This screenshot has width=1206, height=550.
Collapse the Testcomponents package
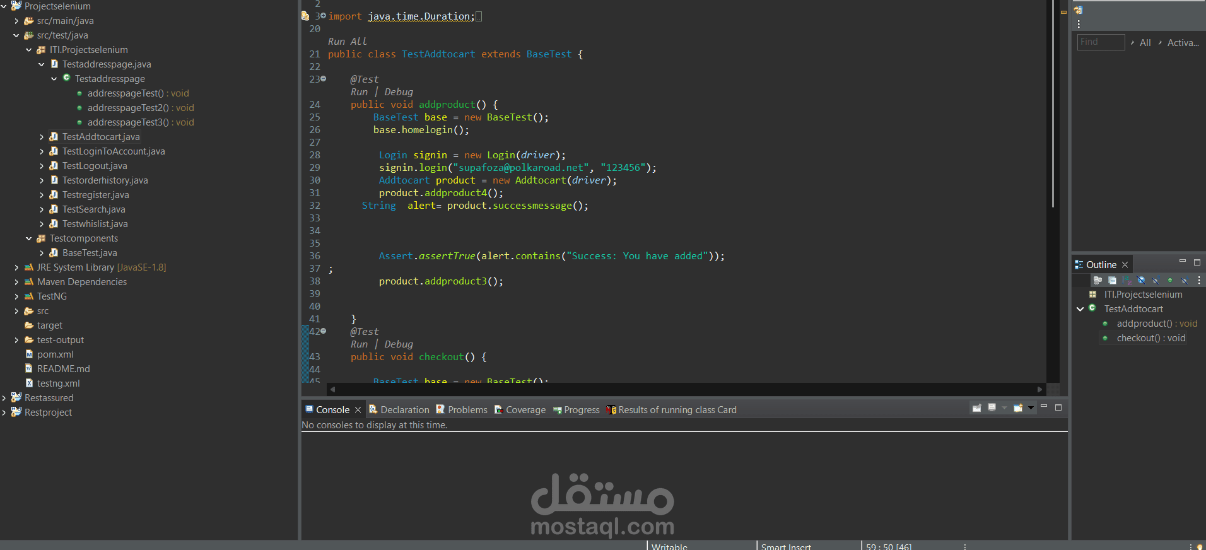[29, 238]
